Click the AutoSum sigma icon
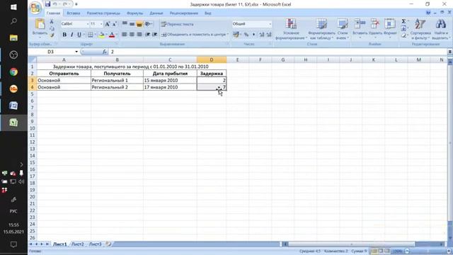The width and height of the screenshot is (453, 255). pos(403,21)
